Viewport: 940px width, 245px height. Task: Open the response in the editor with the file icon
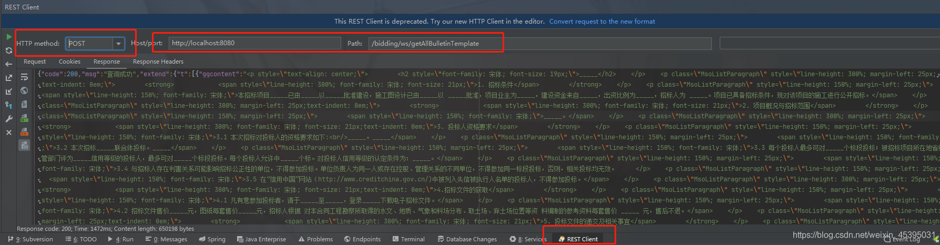(24, 105)
